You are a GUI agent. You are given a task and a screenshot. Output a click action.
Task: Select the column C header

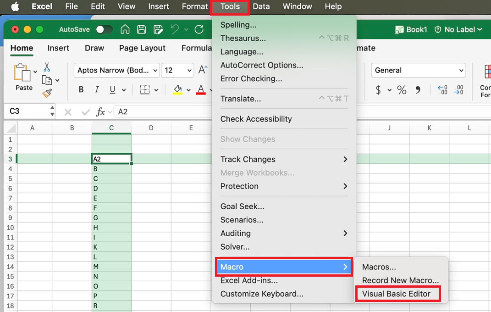click(111, 128)
